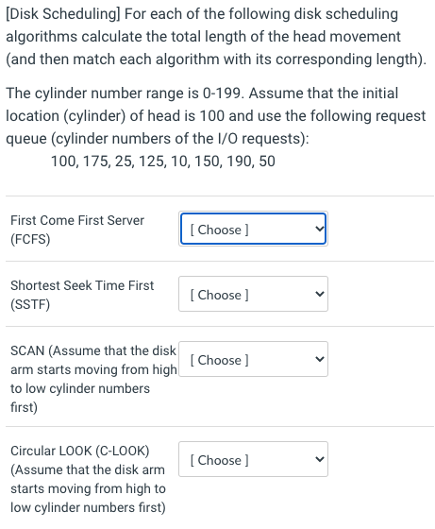Click the chevron arrow on SSTF dropdown
Image resolution: width=435 pixels, height=529 pixels.
(x=319, y=294)
